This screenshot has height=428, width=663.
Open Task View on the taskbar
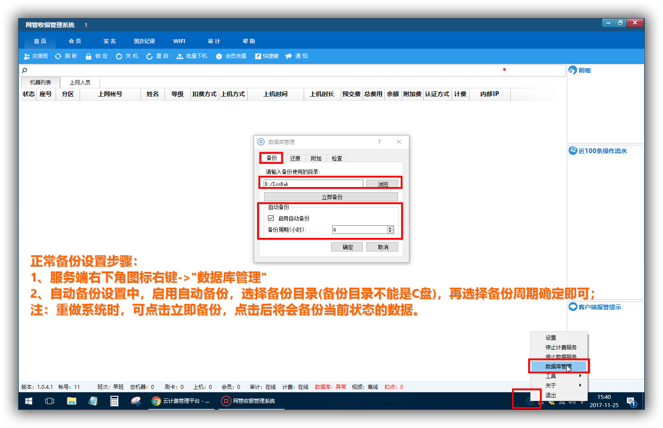pyautogui.click(x=50, y=401)
